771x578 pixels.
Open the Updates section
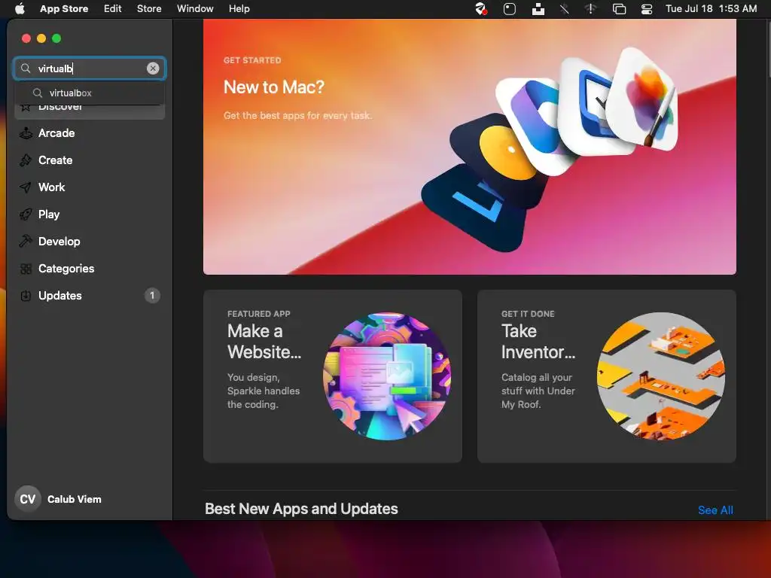(x=90, y=295)
